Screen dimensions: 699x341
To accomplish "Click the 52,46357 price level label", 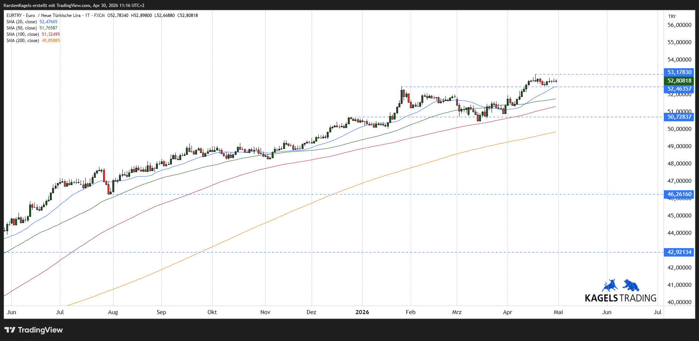I will click(679, 89).
